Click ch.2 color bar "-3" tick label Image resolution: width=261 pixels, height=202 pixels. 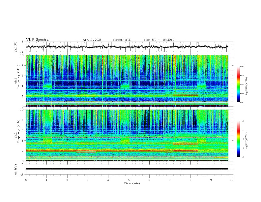(243, 121)
